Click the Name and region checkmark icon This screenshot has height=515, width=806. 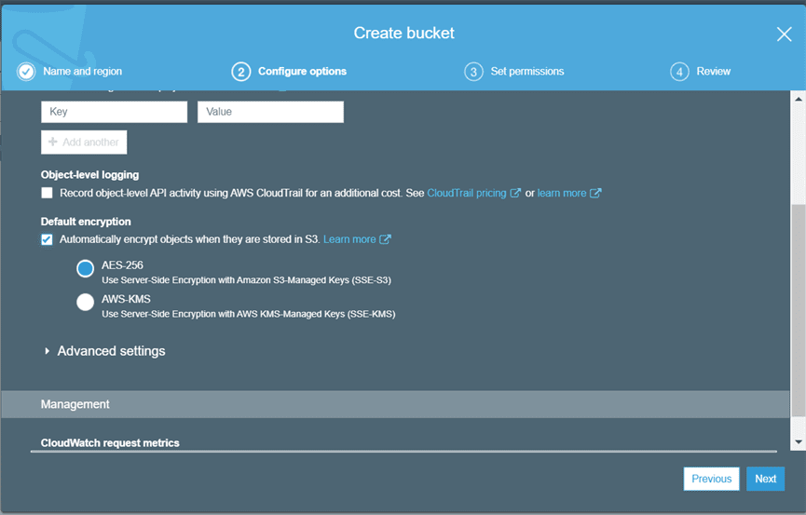(x=26, y=72)
